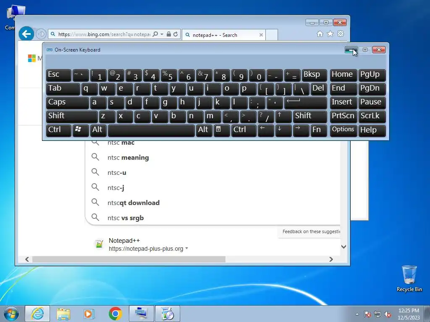Toggle Caps lock key on On-Screen Keyboard
430x322 pixels.
pos(68,103)
